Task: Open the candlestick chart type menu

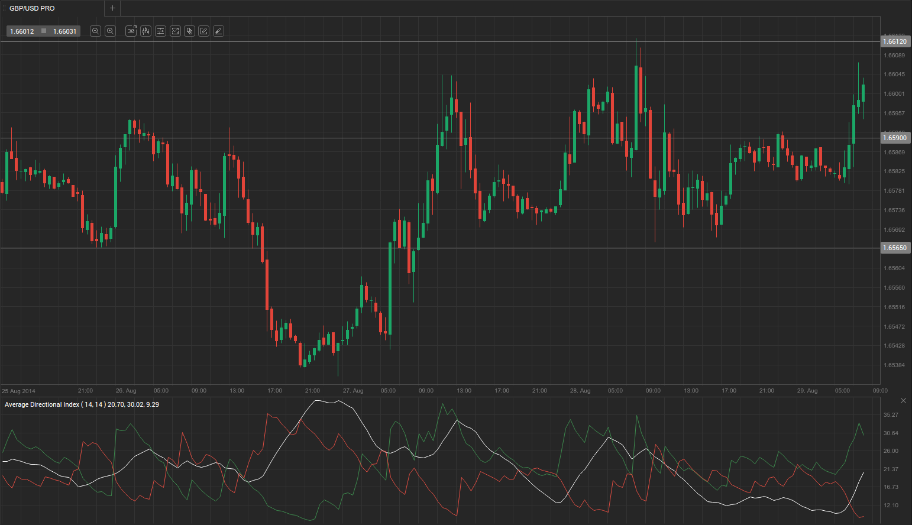Action: click(x=145, y=31)
